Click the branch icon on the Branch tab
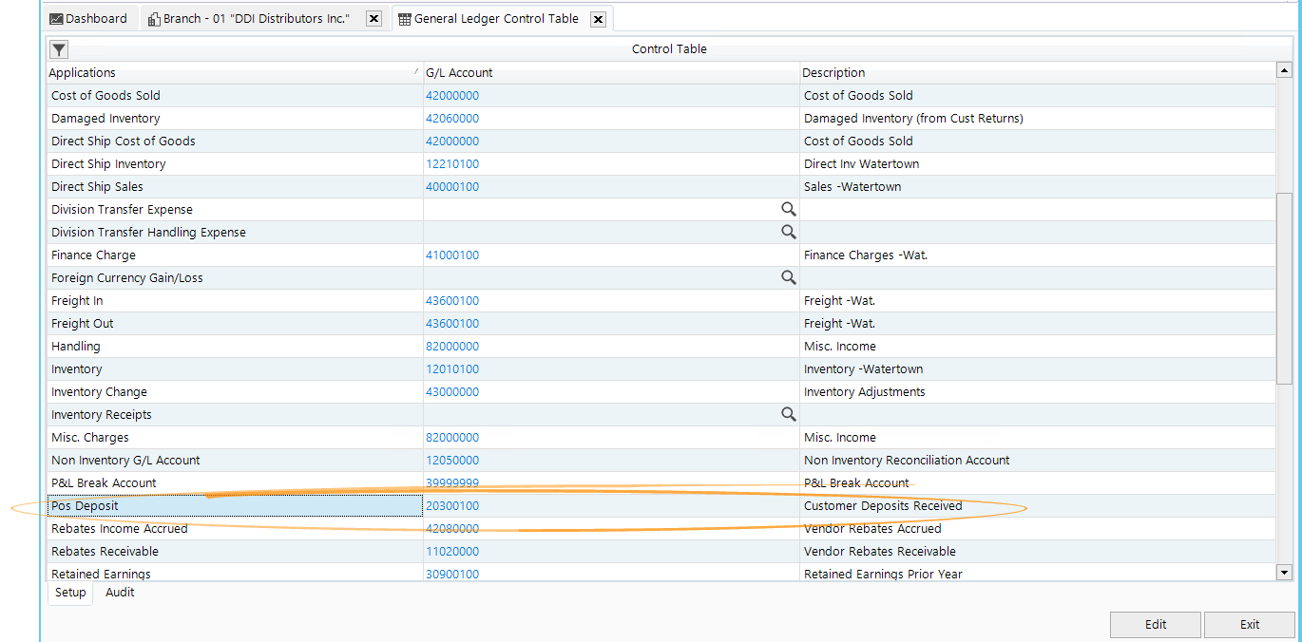1302x642 pixels. click(154, 18)
